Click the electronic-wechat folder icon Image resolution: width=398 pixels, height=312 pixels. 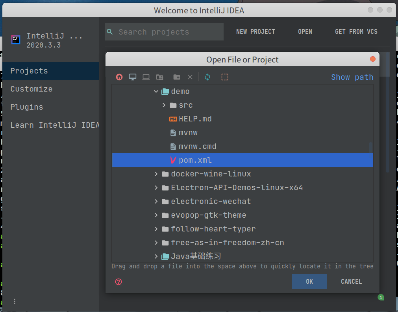(x=165, y=202)
